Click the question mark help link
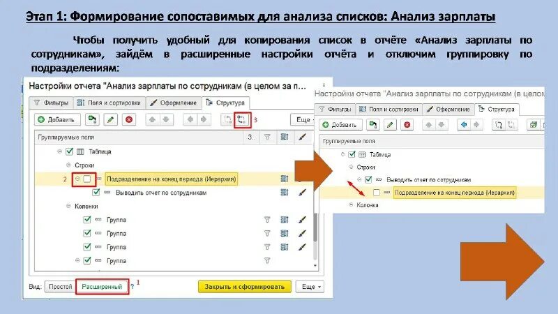Image resolution: width=558 pixels, height=314 pixels. click(132, 287)
